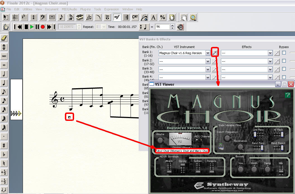295x194 pixels.
Task: Stop playback with the square Stop button
Action: (x=26, y=27)
